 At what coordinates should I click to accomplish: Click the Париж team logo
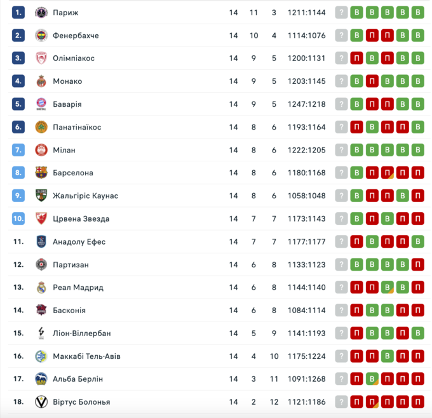point(41,12)
